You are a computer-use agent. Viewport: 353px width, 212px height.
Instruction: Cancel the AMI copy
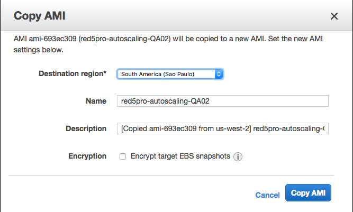click(267, 195)
